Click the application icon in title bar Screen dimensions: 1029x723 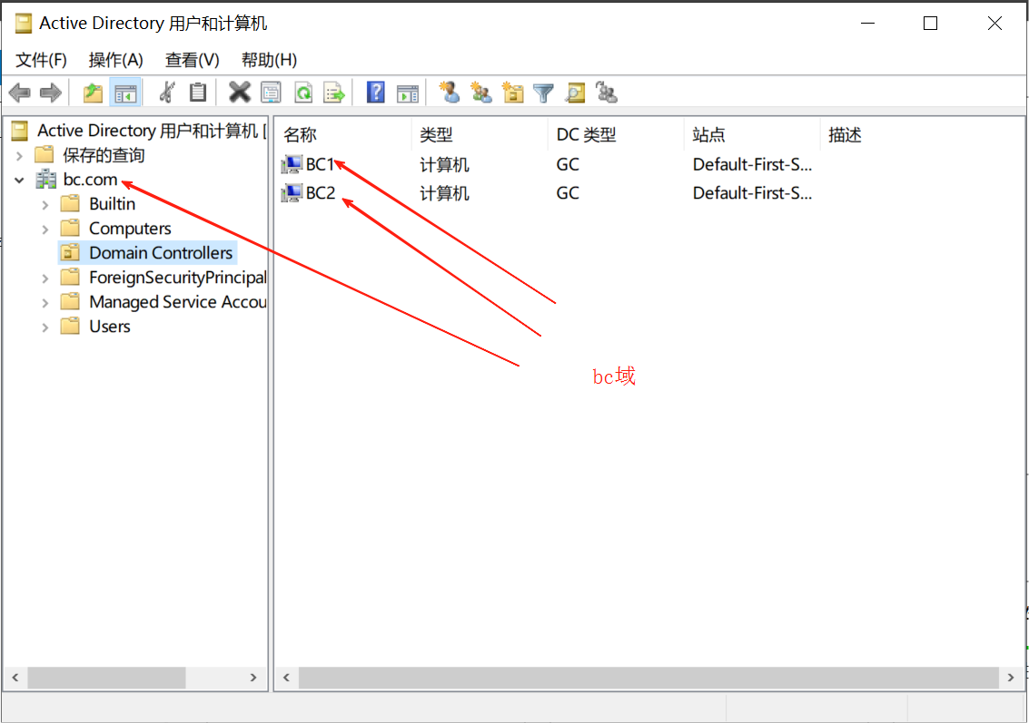(23, 24)
